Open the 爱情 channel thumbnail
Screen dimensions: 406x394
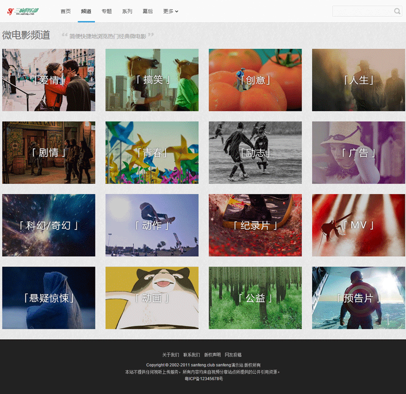49,80
